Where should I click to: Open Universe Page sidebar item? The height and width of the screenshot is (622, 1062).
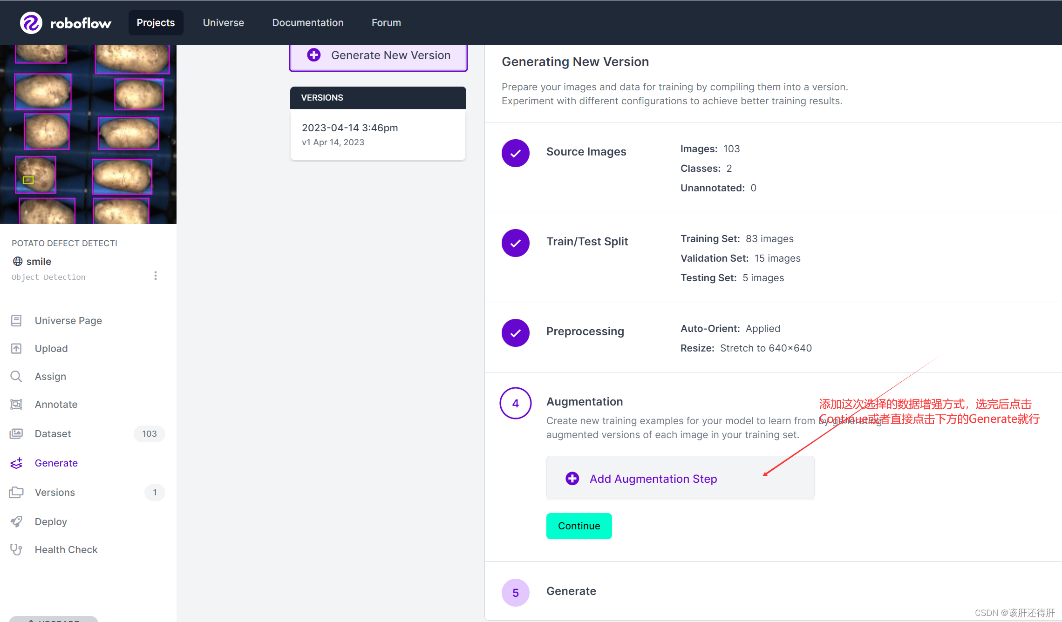tap(68, 320)
